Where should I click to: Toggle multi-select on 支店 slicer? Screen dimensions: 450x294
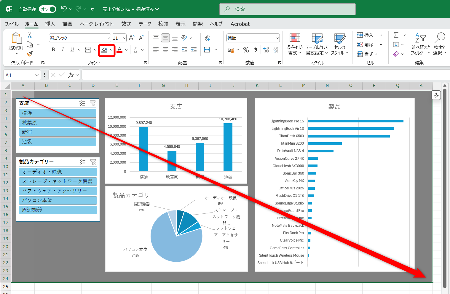[x=82, y=103]
